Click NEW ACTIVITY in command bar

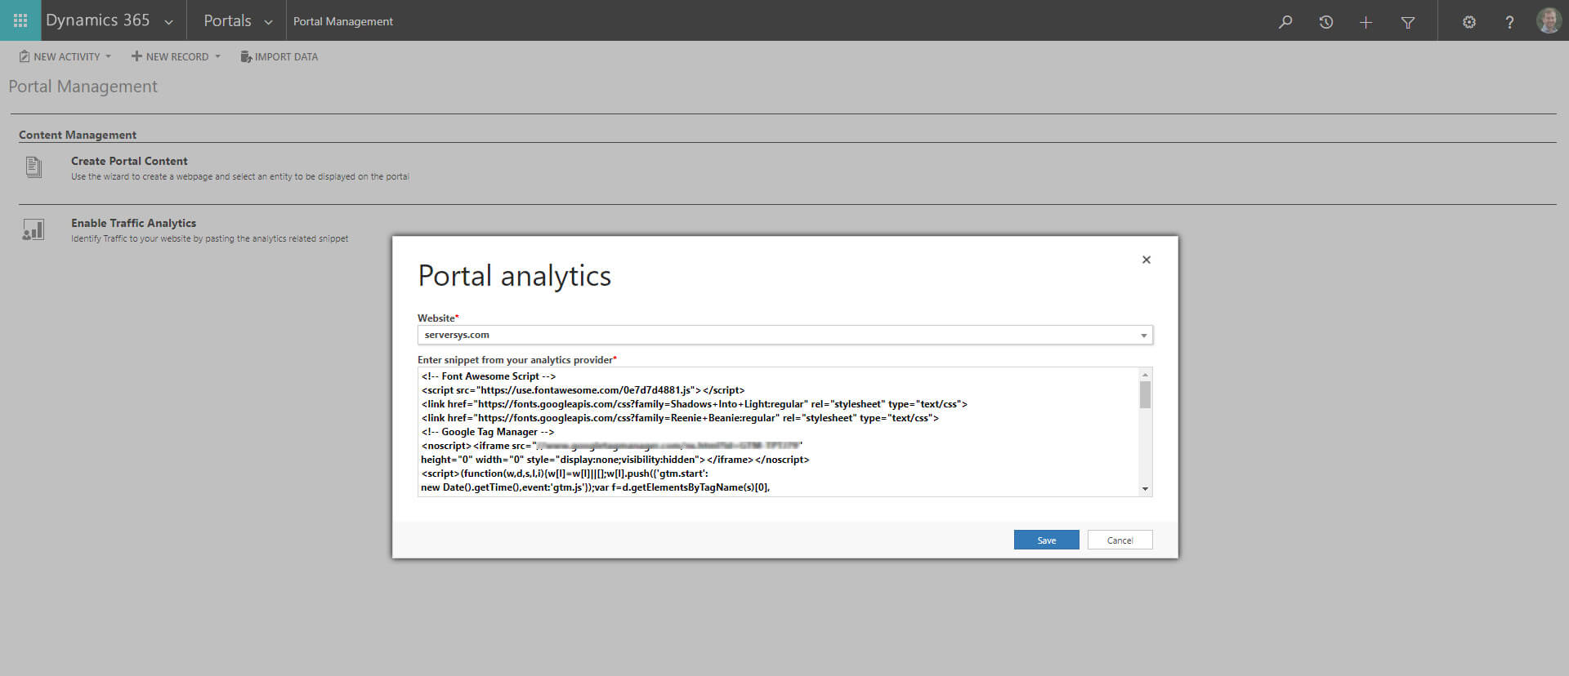point(66,56)
